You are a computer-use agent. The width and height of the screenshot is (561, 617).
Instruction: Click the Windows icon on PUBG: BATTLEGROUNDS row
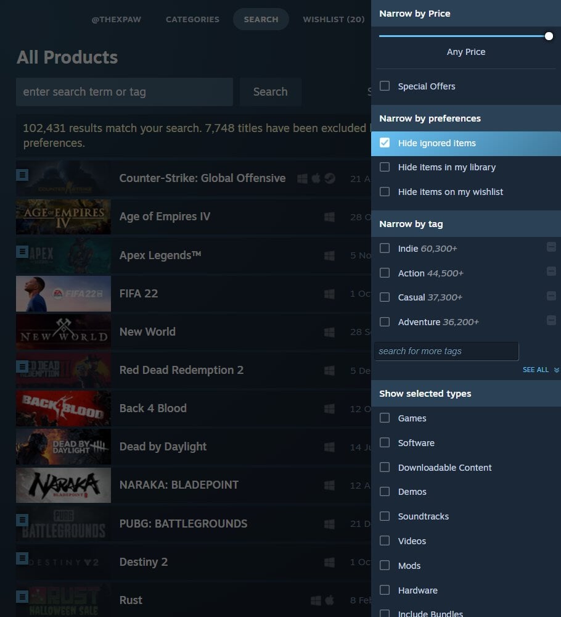[329, 524]
